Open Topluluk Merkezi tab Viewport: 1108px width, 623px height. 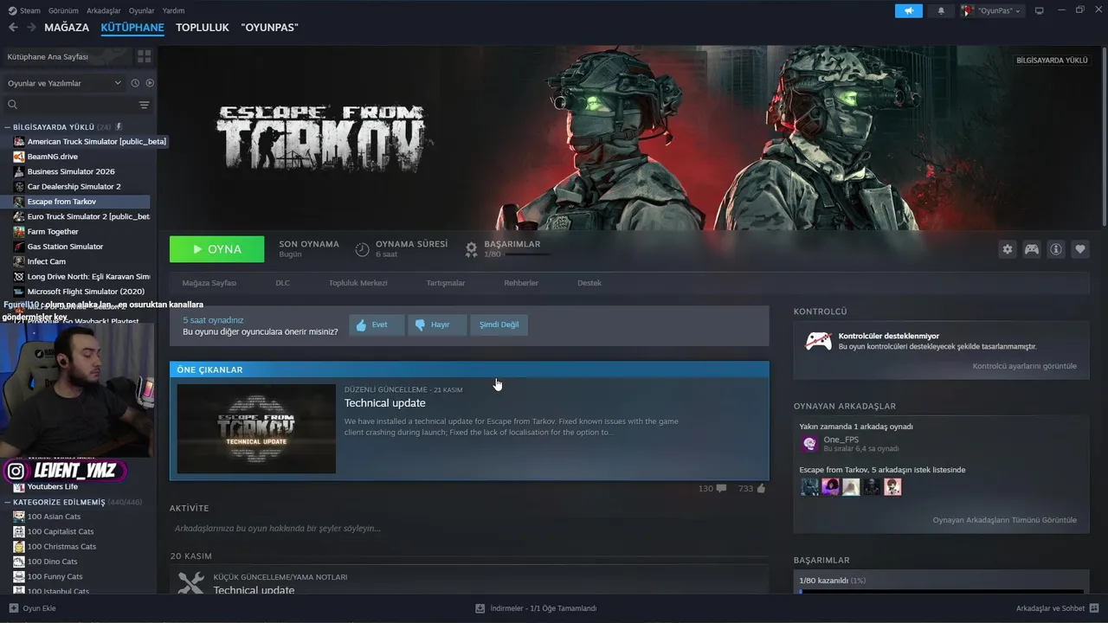pyautogui.click(x=358, y=283)
